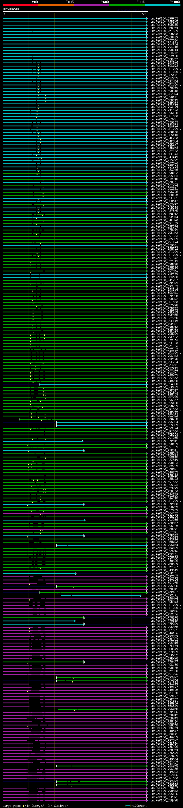Select hit label UniRef100_A3BWK8
Image resolution: width=183 pixels, height=808 pixels.
(164, 148)
